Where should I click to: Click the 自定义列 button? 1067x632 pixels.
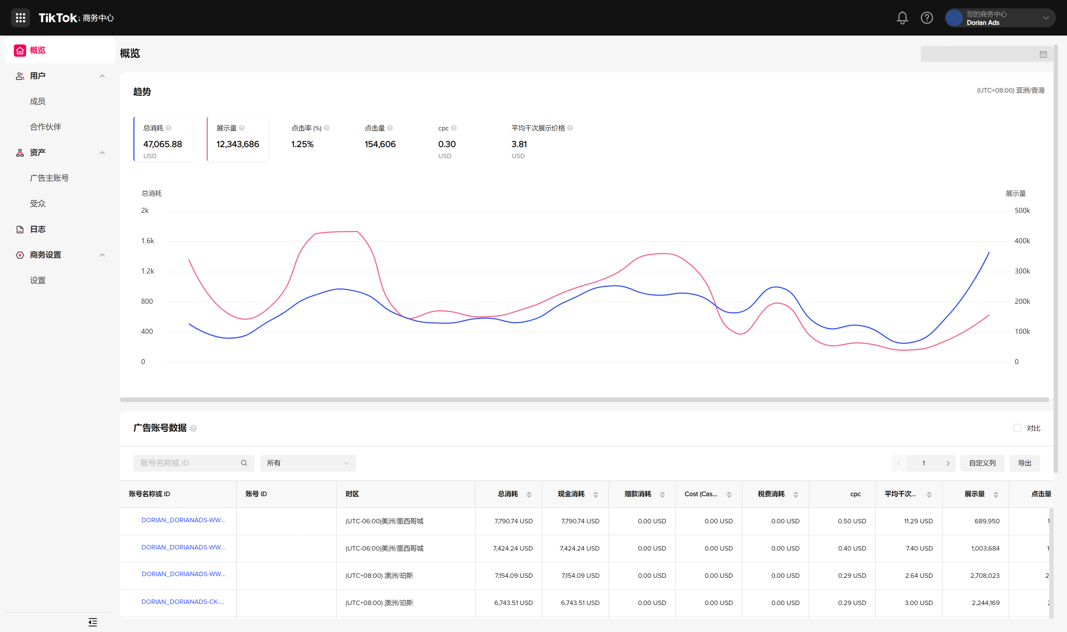pyautogui.click(x=982, y=463)
